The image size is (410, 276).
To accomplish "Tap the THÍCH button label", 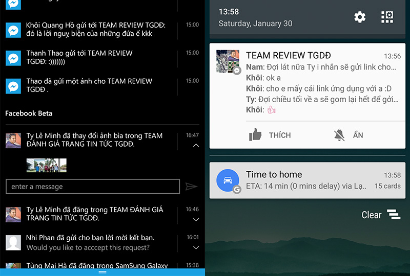I will (x=280, y=135).
